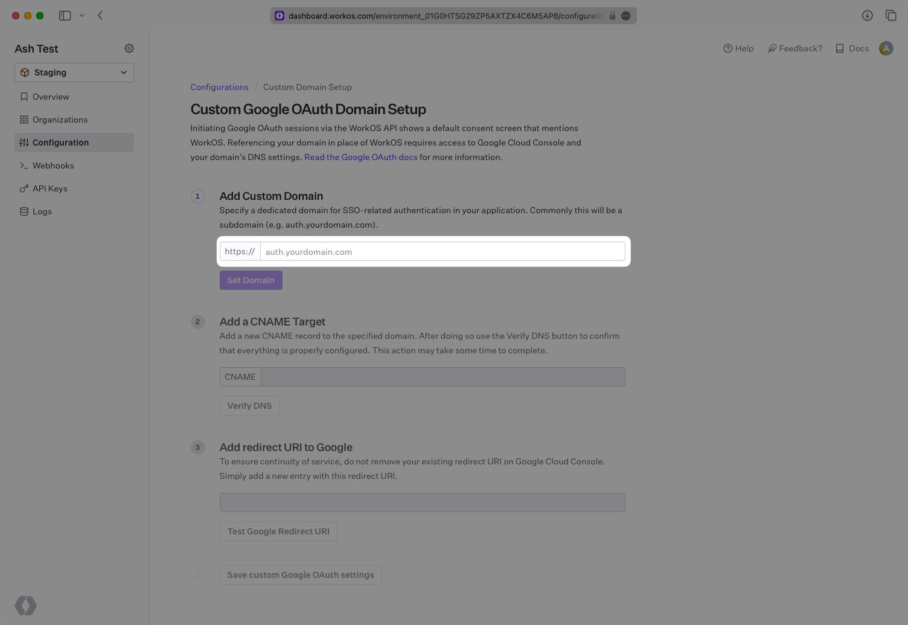Navigate back via the Configurations breadcrumb
908x625 pixels.
click(x=219, y=87)
